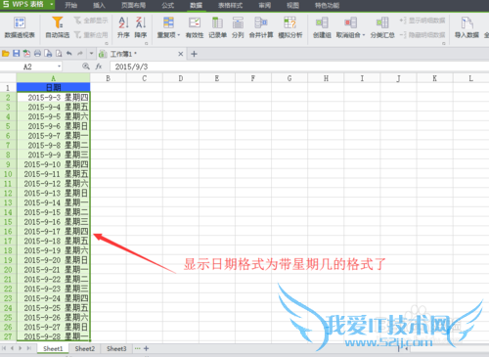
Task: Open the WPS 表格 application menu arrow
Action: pyautogui.click(x=52, y=5)
